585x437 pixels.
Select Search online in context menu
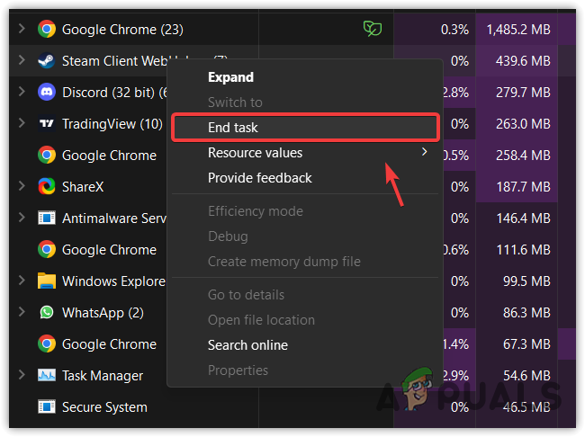[x=247, y=345]
